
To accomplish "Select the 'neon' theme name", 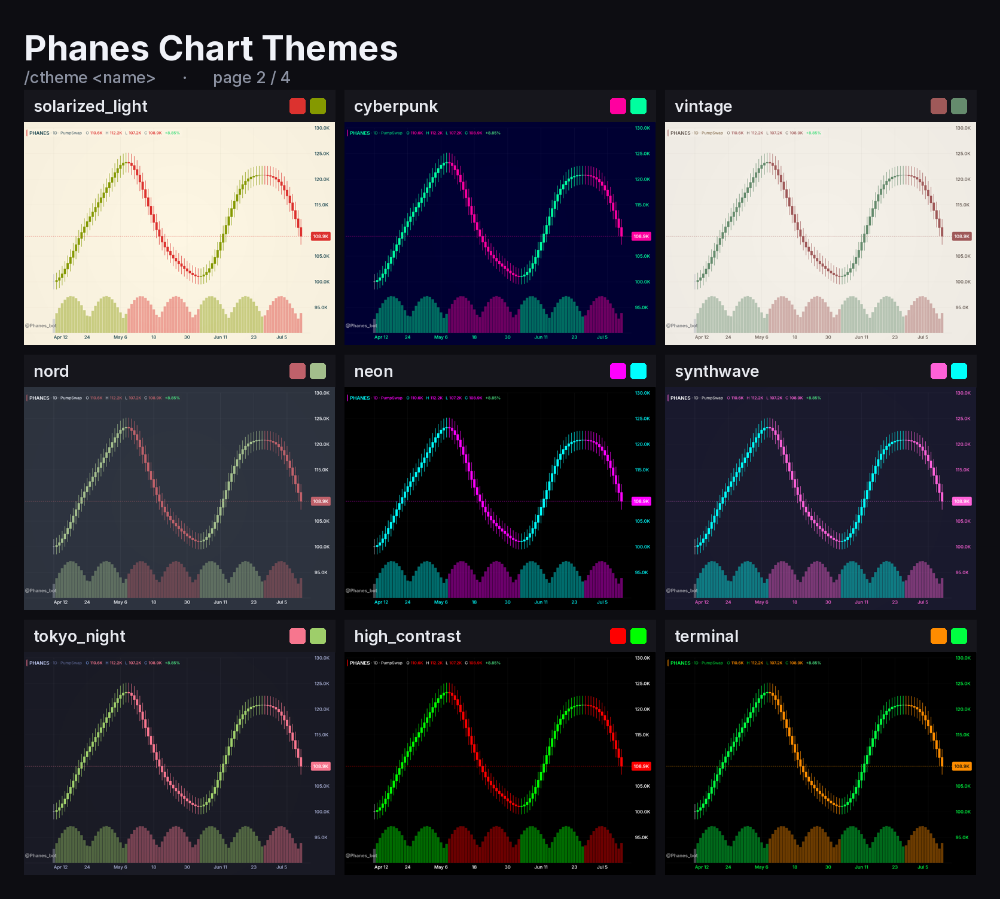I will (374, 371).
